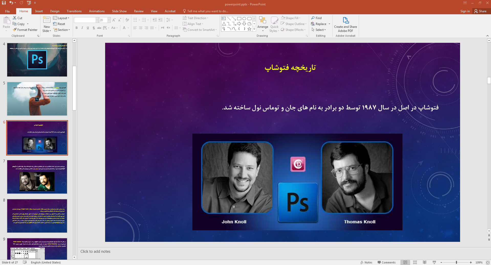Save the presentation with the floppy disk icon
The image size is (491, 265).
tap(4, 3)
